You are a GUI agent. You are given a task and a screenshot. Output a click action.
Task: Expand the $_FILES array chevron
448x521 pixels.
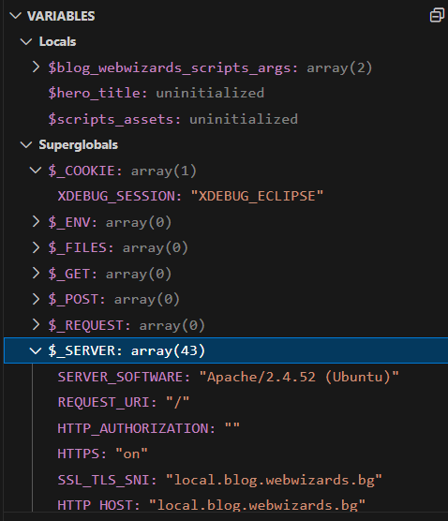tap(36, 247)
